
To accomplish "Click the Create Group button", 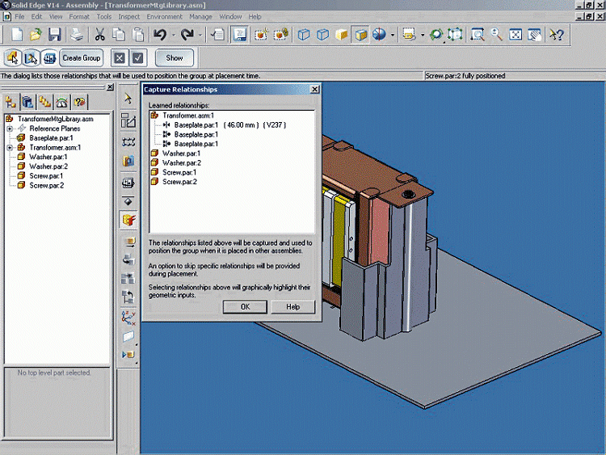I will tap(81, 58).
